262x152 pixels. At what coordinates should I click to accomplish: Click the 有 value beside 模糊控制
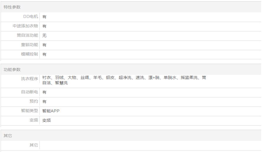(x=44, y=54)
